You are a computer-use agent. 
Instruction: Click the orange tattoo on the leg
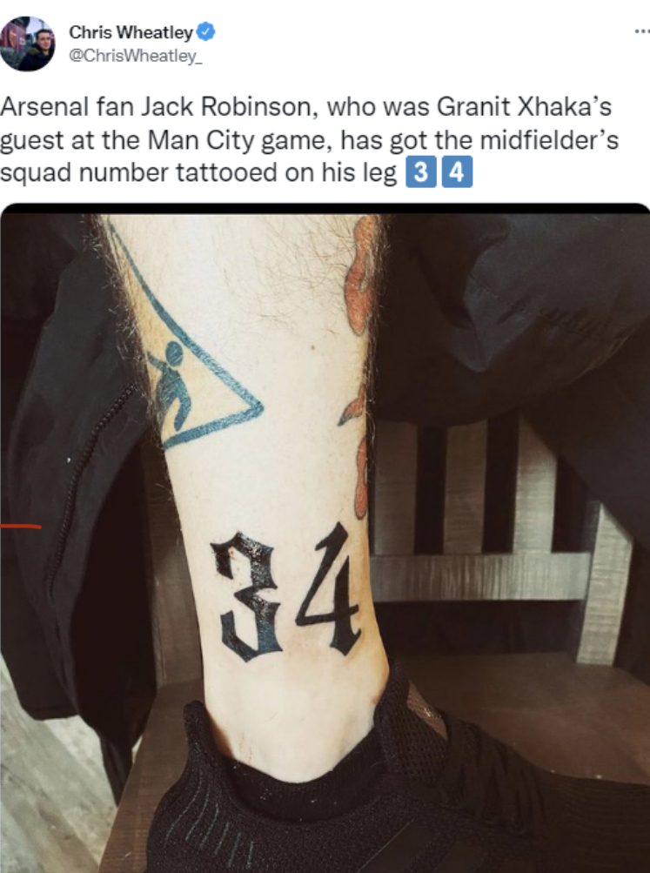pyautogui.click(x=359, y=362)
